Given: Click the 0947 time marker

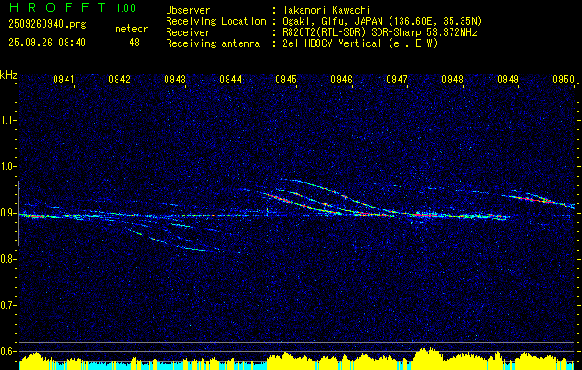Looking at the screenshot, I should click(397, 80).
